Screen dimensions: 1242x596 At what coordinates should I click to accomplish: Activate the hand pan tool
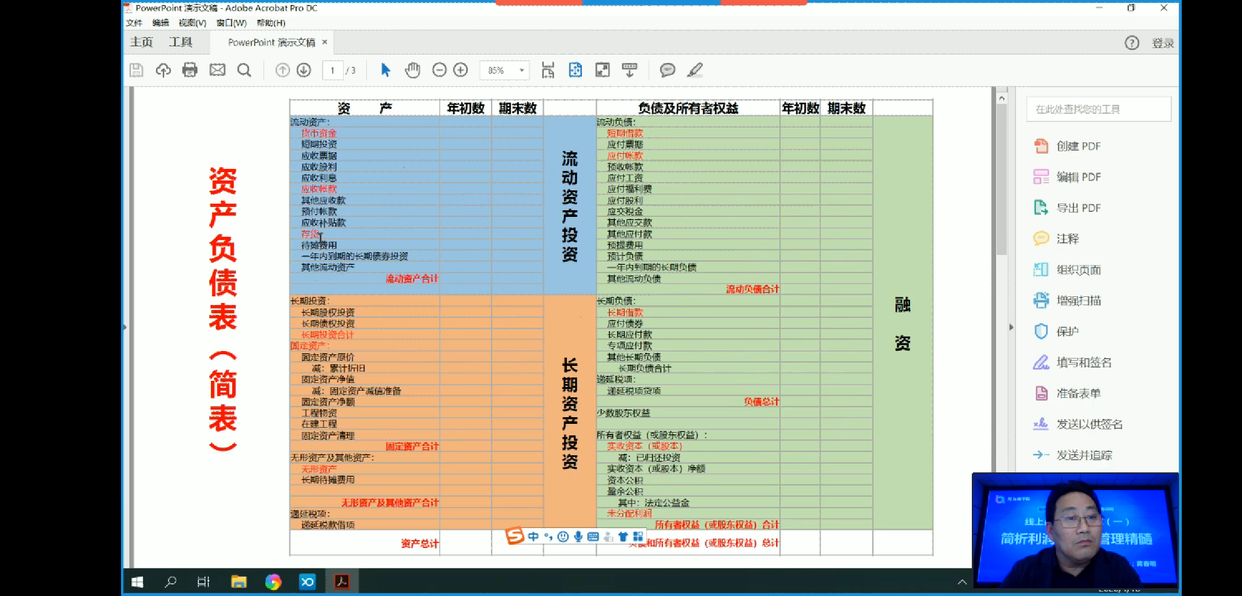point(413,70)
